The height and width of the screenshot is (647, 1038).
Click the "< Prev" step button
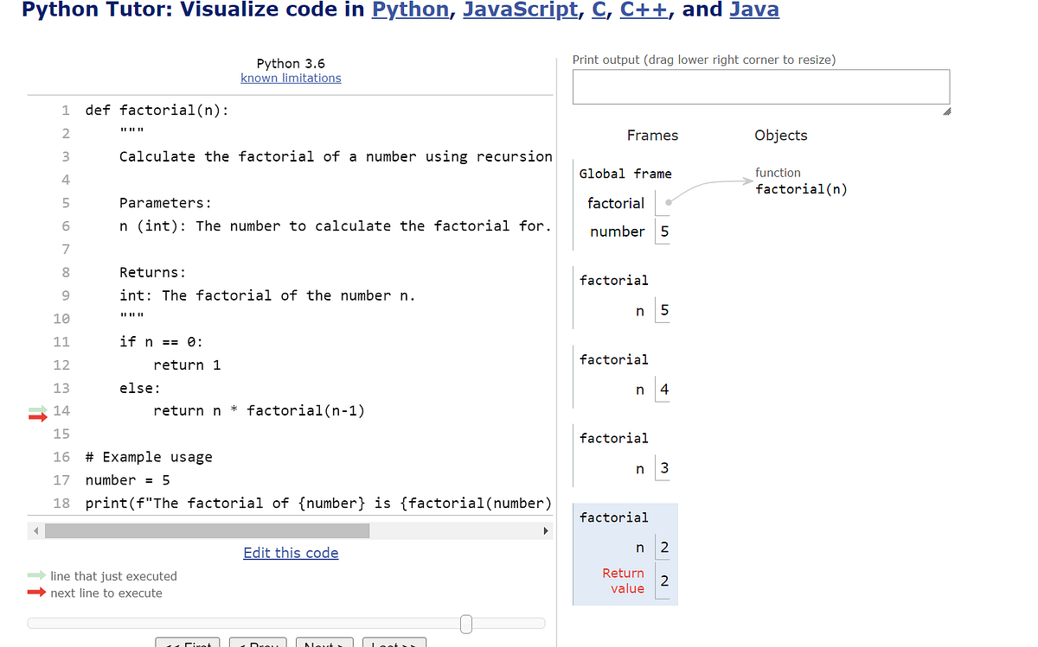[x=258, y=644]
